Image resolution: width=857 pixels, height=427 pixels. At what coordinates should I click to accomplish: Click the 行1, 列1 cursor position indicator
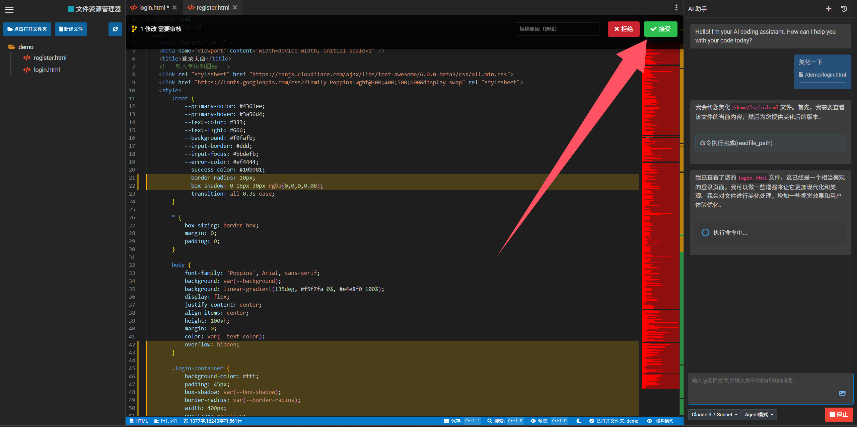(x=165, y=421)
